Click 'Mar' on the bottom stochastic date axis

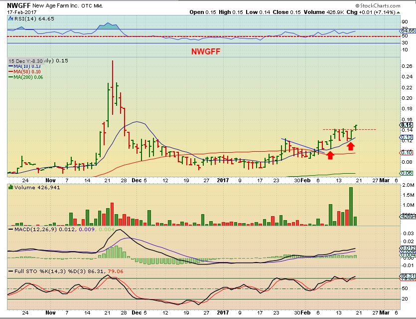(385, 313)
